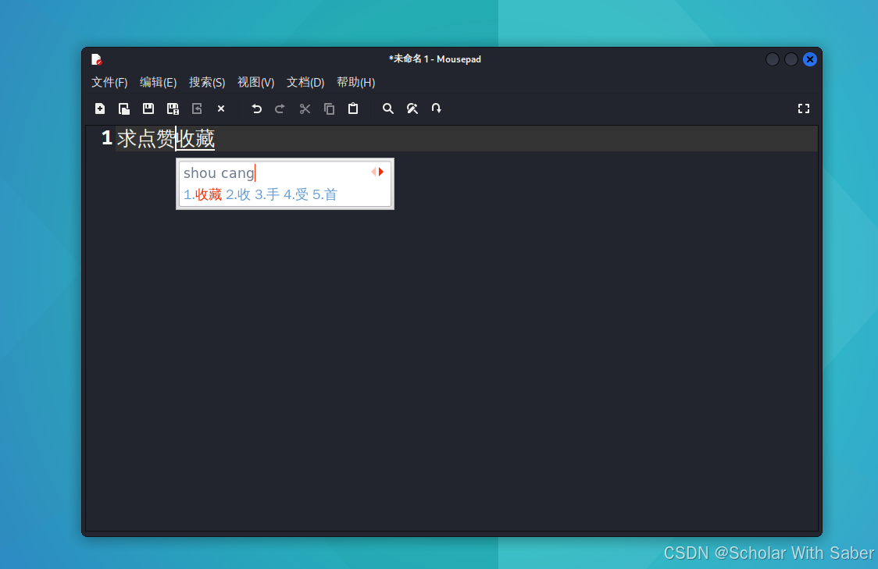Open Find and Replace from the toolbar
Viewport: 878px width, 569px height.
(412, 108)
